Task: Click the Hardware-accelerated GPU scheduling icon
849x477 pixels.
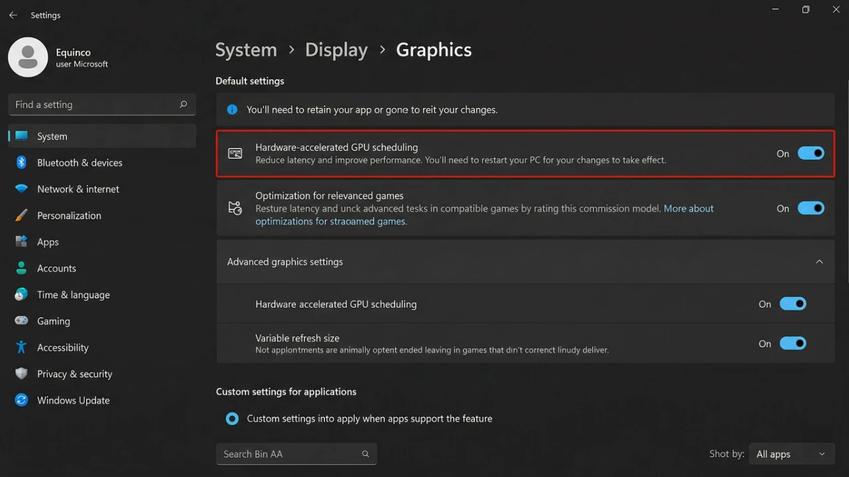Action: pyautogui.click(x=235, y=153)
